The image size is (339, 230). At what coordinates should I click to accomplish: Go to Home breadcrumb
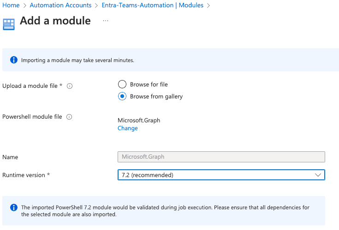11,5
